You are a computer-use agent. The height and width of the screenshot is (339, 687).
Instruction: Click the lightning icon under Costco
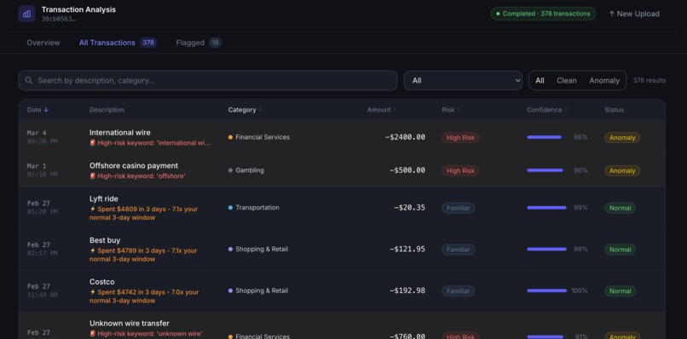click(x=92, y=292)
